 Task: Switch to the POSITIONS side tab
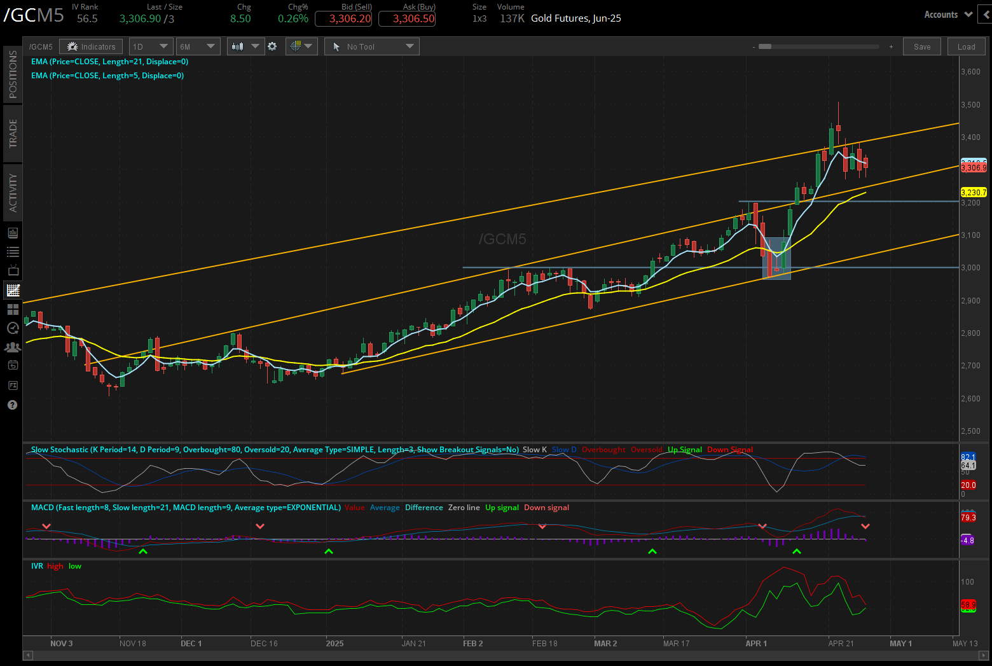tap(13, 74)
